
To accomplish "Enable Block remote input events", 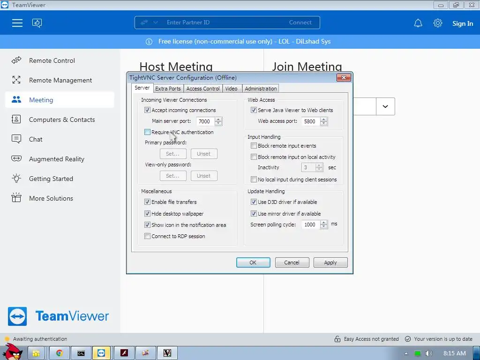I will 254,146.
